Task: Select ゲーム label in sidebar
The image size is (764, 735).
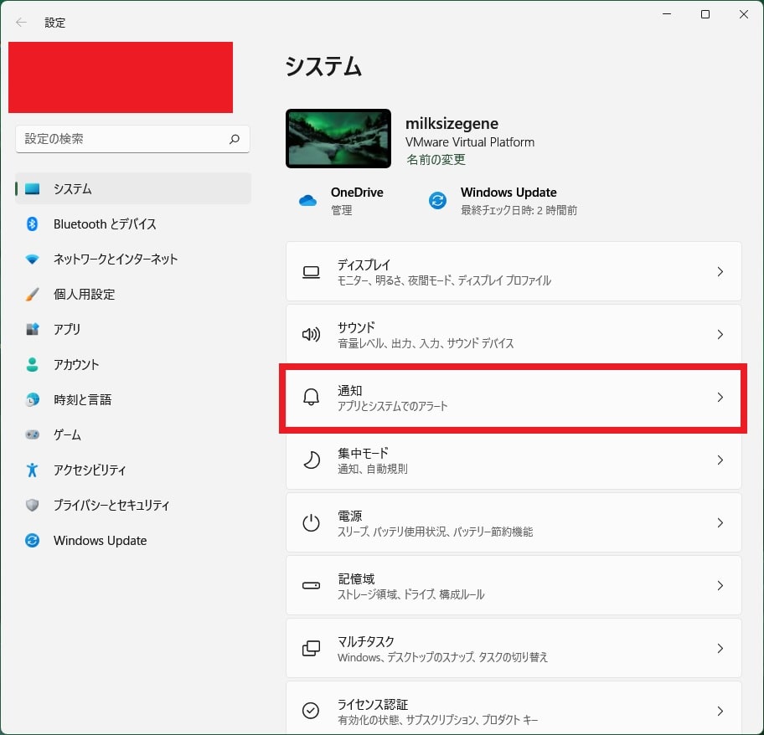Action: pos(67,434)
